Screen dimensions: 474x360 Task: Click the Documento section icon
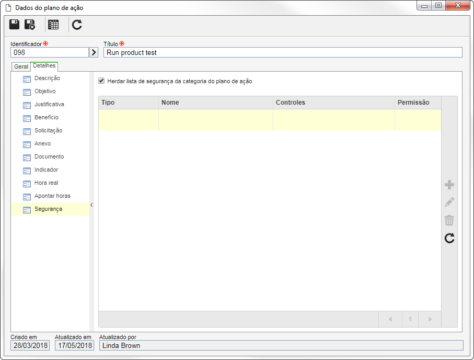pyautogui.click(x=27, y=157)
